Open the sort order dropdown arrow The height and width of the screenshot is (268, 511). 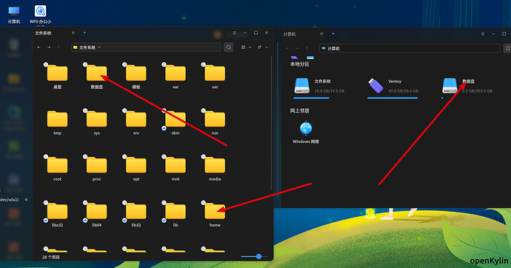pyautogui.click(x=267, y=47)
